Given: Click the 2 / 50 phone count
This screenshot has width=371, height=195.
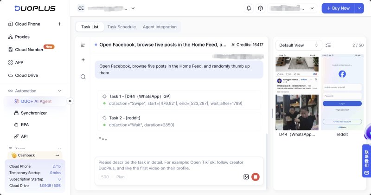Looking at the screenshot, I should (x=358, y=45).
